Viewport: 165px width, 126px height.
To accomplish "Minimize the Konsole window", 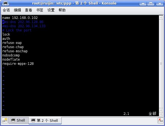I will 143,3.
